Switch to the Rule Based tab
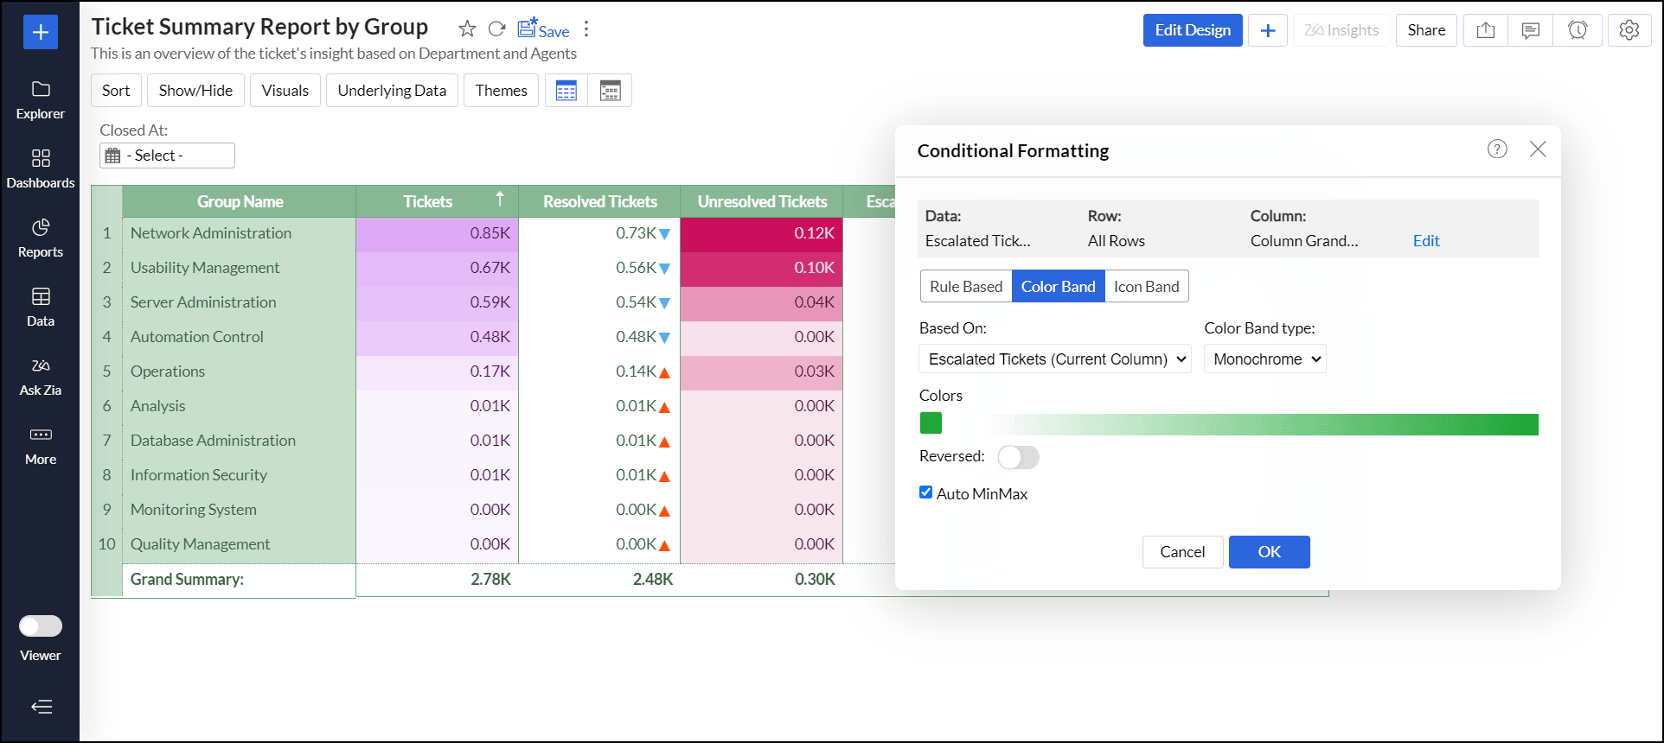1664x743 pixels. (966, 287)
